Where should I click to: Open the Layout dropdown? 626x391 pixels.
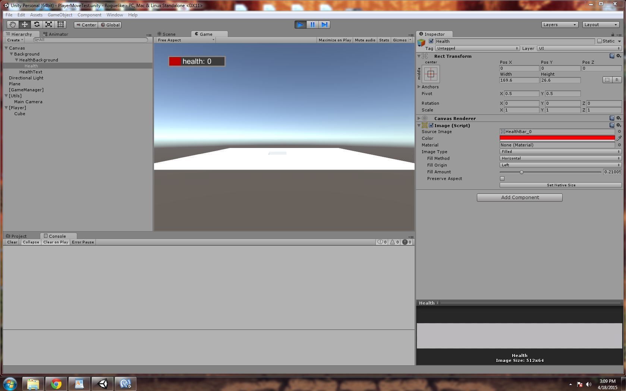[x=601, y=25]
